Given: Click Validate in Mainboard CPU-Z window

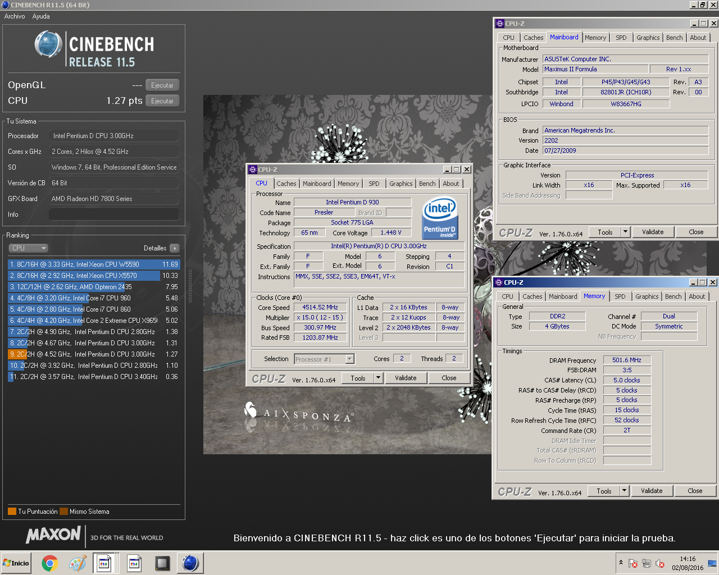Looking at the screenshot, I should click(653, 232).
